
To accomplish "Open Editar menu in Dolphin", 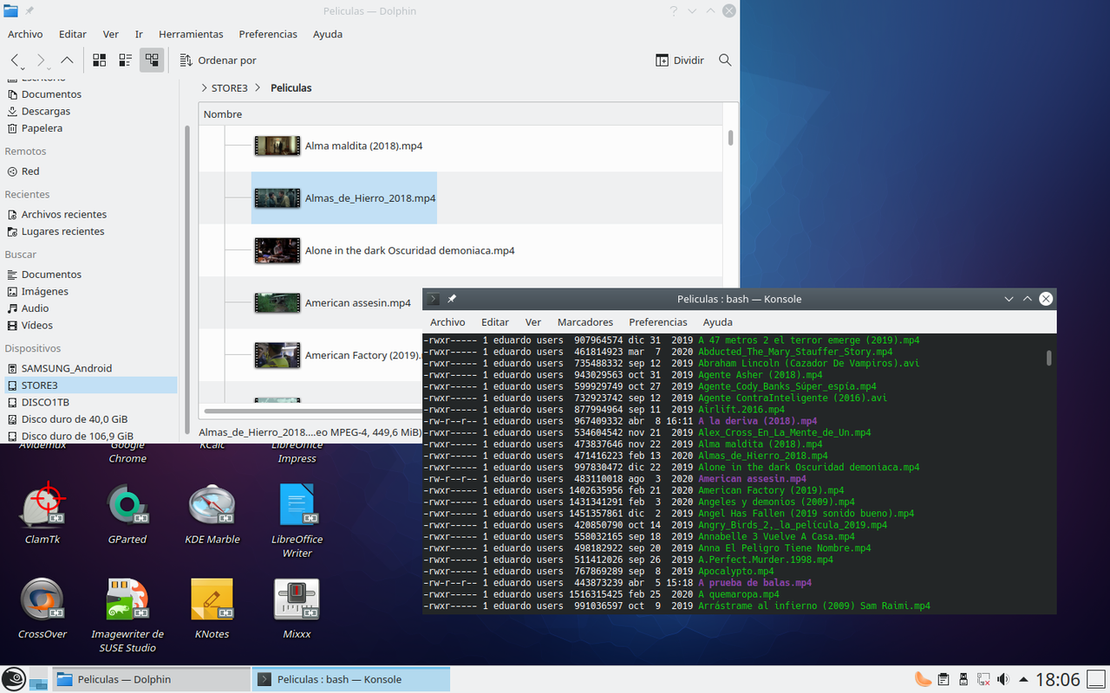I will point(73,34).
